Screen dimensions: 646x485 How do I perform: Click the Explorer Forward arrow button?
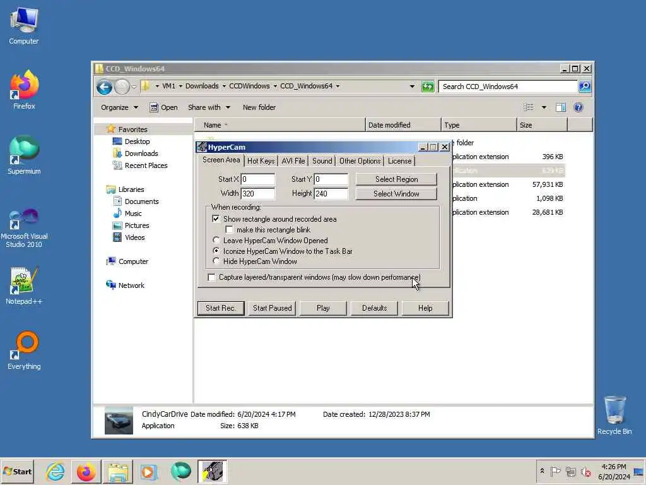(122, 87)
